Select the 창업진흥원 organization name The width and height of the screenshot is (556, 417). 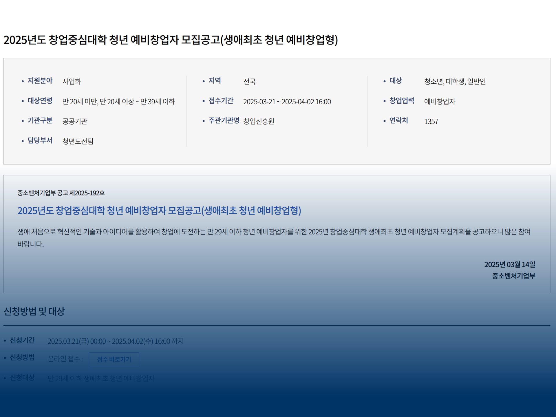[259, 121]
